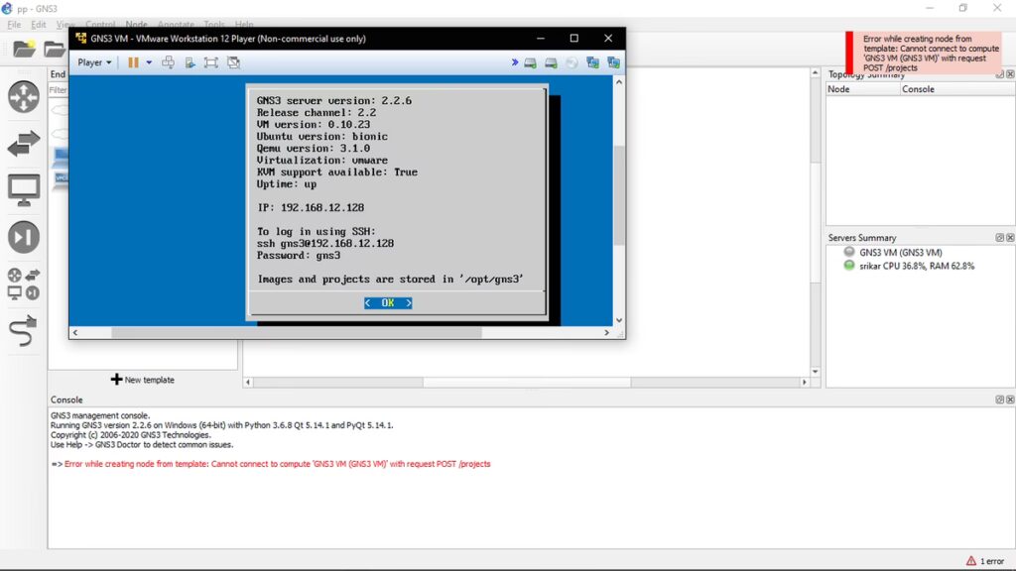The width and height of the screenshot is (1016, 571).
Task: Close the Servers Summary panel
Action: (x=1010, y=238)
